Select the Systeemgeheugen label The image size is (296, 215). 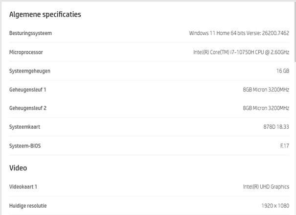(30, 71)
